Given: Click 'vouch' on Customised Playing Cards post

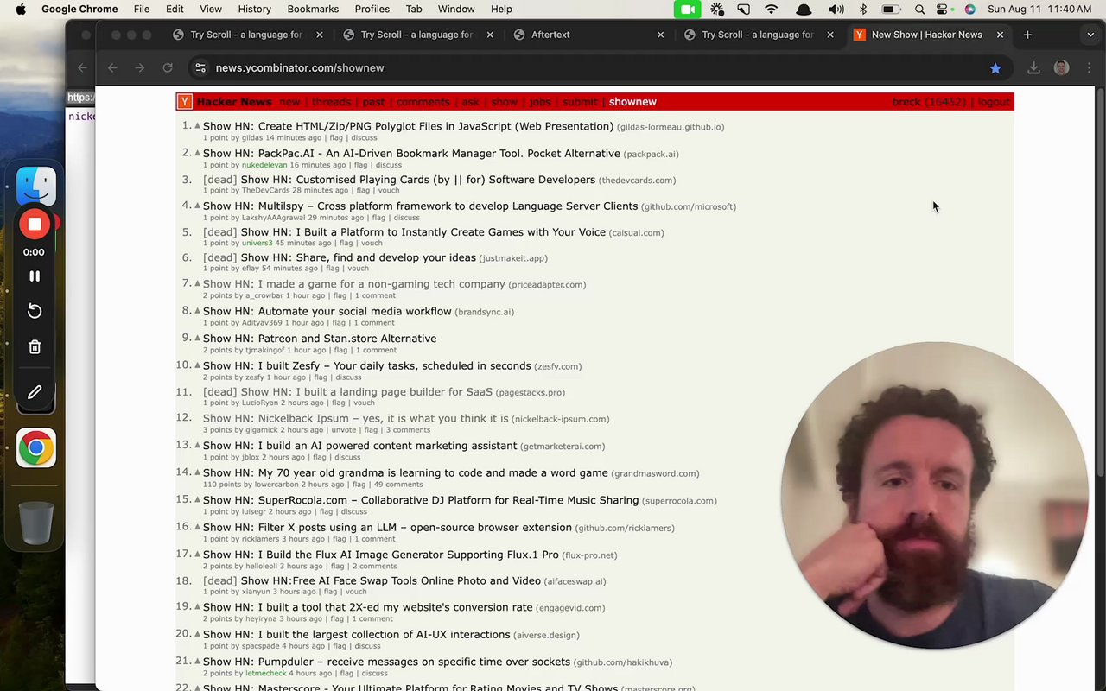Looking at the screenshot, I should [x=389, y=191].
